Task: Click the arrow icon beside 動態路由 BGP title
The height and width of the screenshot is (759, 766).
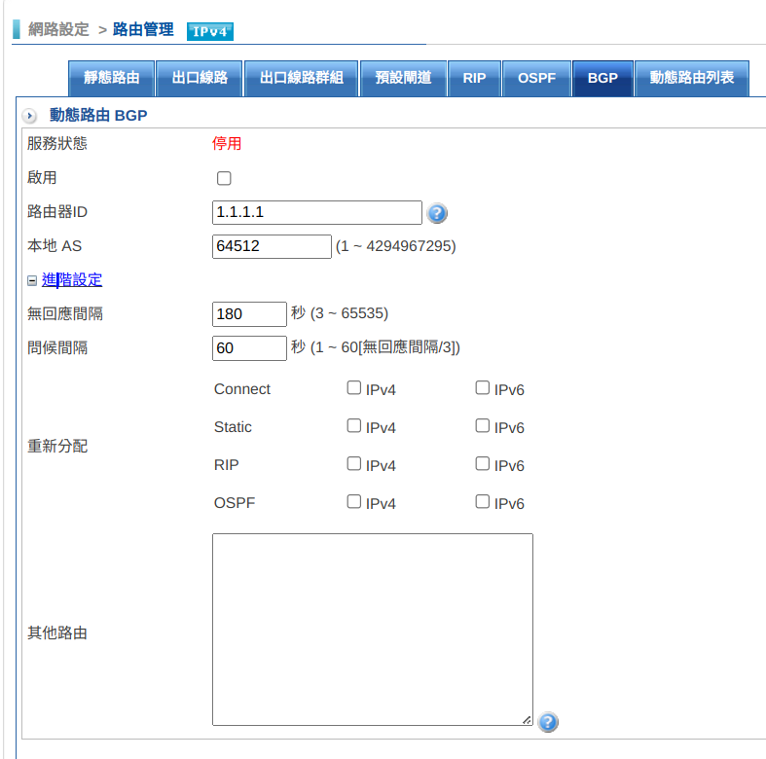Action: pyautogui.click(x=30, y=117)
